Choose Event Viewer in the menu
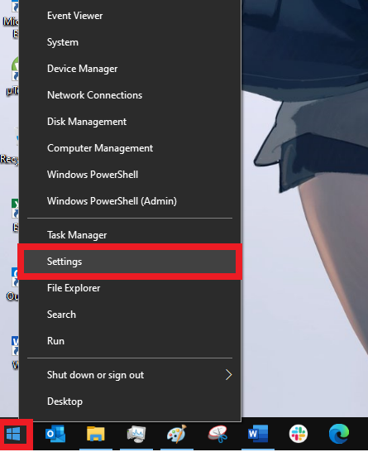 (130, 16)
